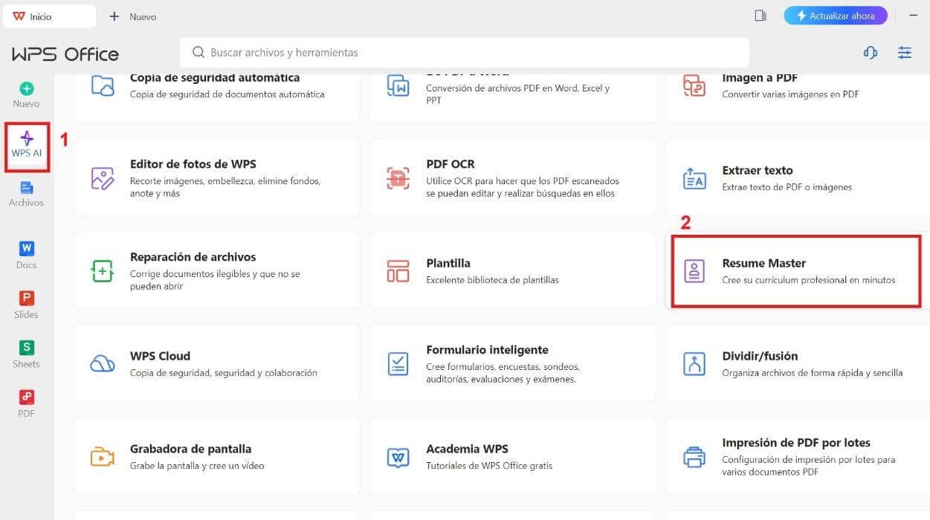Focus the Buscar archivos y herramientas field

[x=465, y=53]
